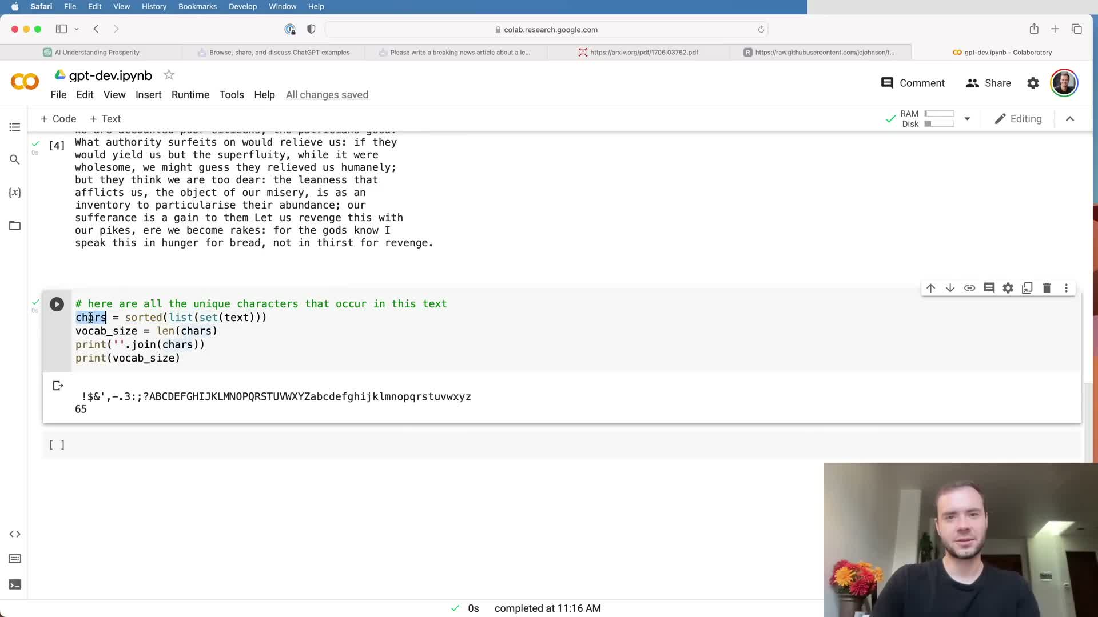This screenshot has width=1098, height=617.
Task: Clear the cell output icon
Action: click(x=58, y=386)
